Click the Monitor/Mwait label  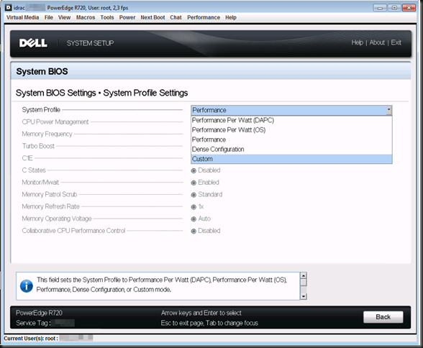40,182
